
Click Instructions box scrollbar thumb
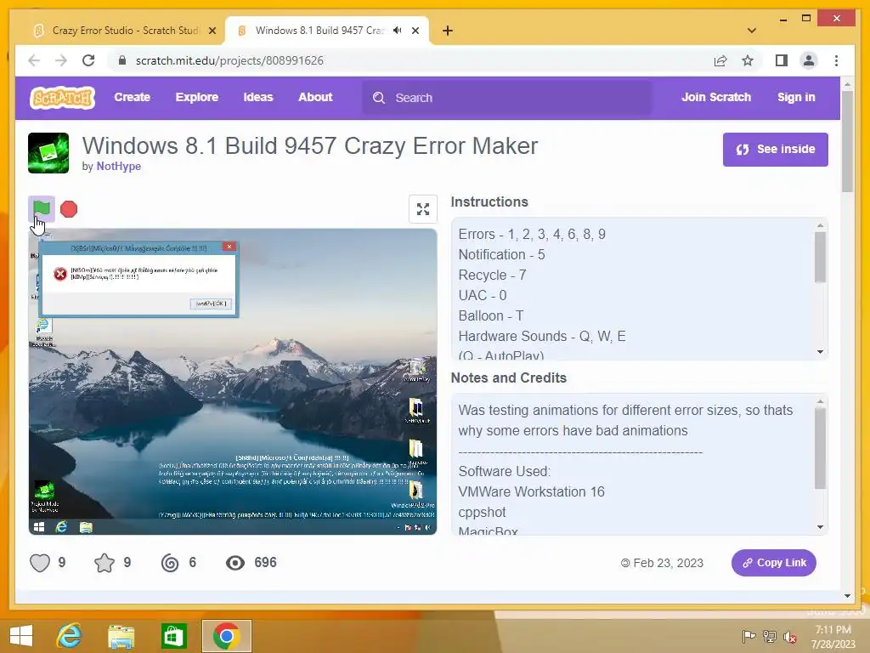[820, 257]
